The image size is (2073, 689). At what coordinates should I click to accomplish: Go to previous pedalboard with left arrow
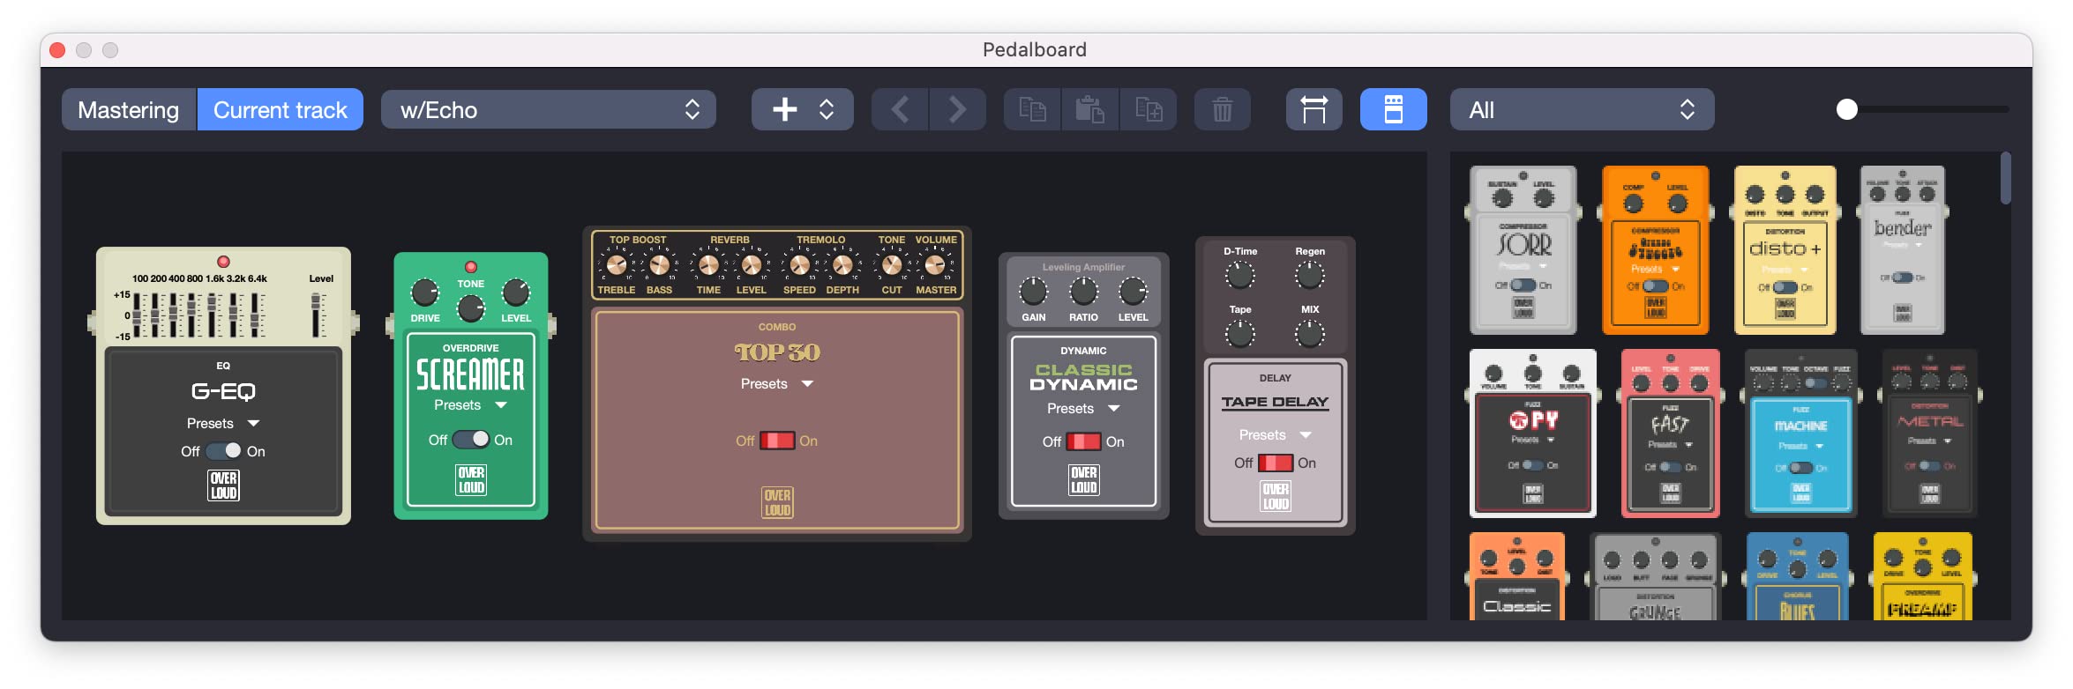click(x=900, y=109)
